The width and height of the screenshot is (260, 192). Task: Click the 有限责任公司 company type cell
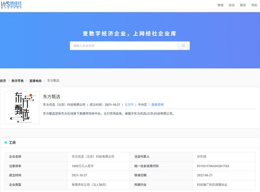pos(89,185)
